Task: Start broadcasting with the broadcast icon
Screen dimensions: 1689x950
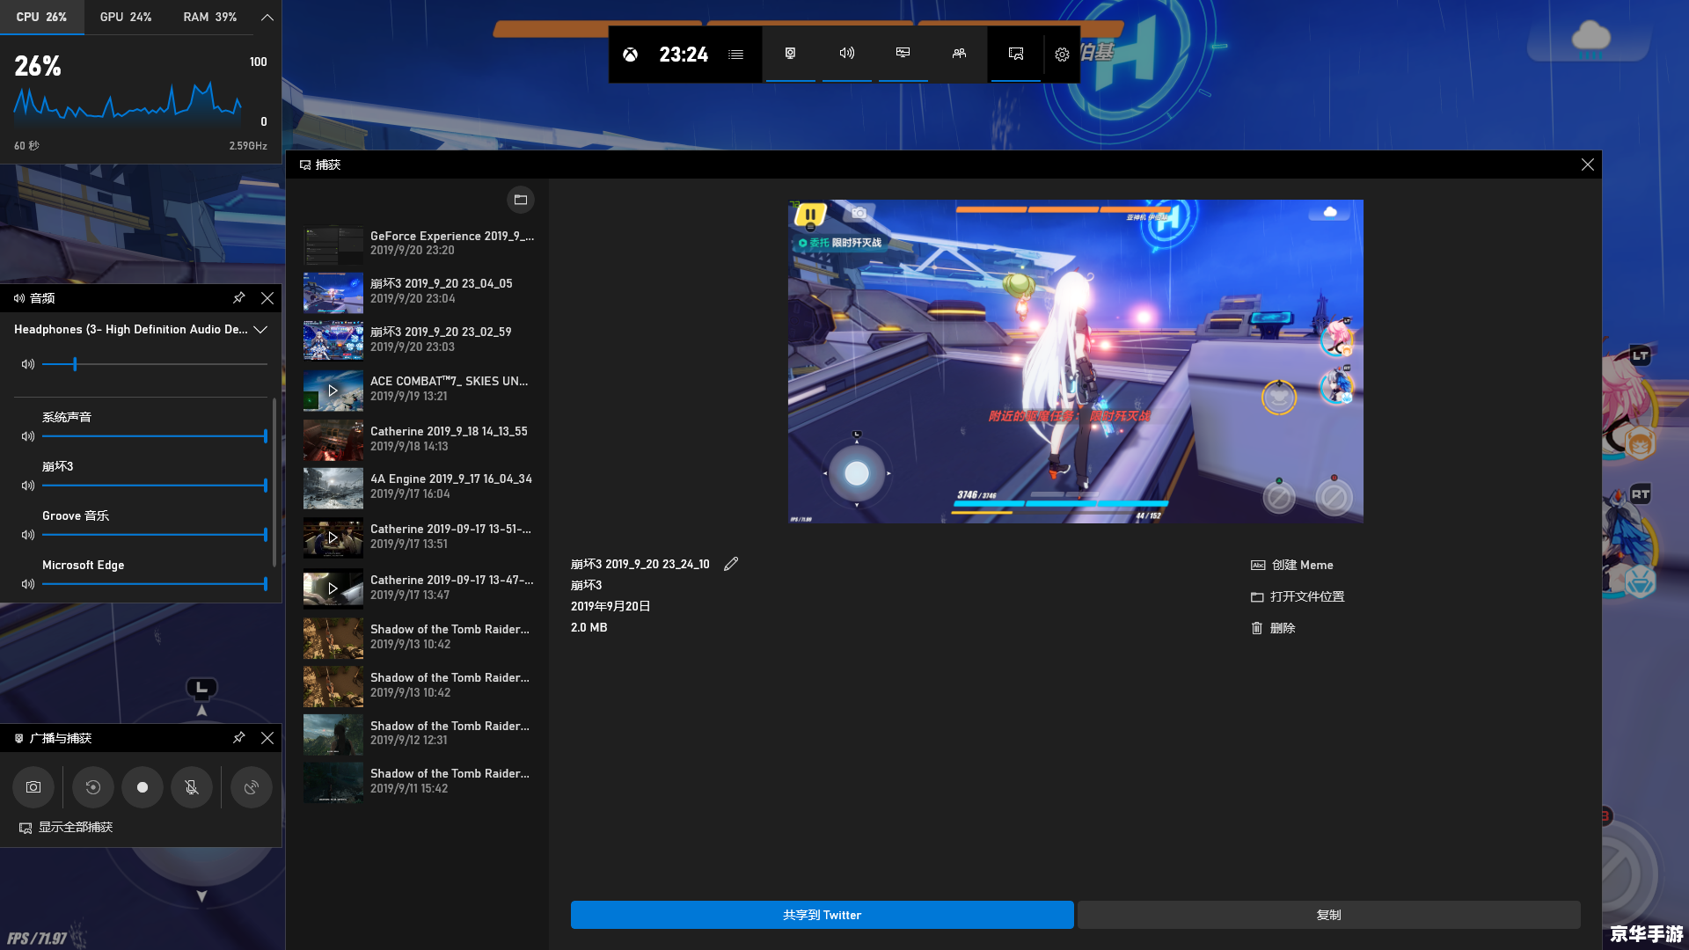Action: pyautogui.click(x=252, y=787)
